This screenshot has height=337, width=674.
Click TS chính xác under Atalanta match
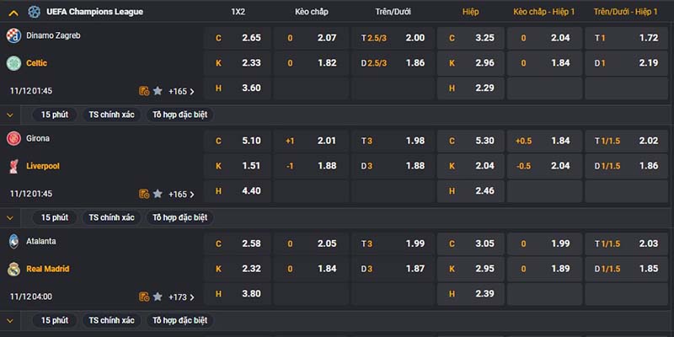(x=111, y=320)
